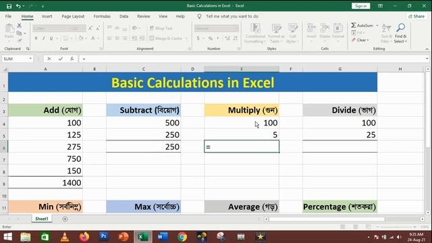Click the Copy icon in Clipboard group
The image size is (432, 243).
(x=19, y=33)
